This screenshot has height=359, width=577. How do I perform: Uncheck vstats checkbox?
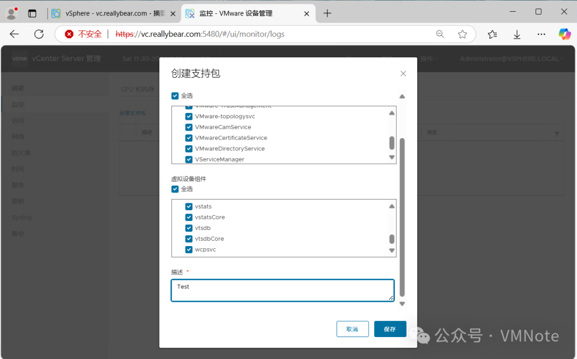pyautogui.click(x=189, y=207)
